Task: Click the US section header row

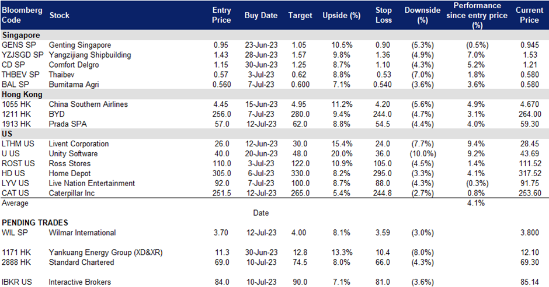Action: coord(274,134)
